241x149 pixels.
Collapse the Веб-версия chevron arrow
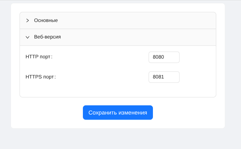coord(28,37)
